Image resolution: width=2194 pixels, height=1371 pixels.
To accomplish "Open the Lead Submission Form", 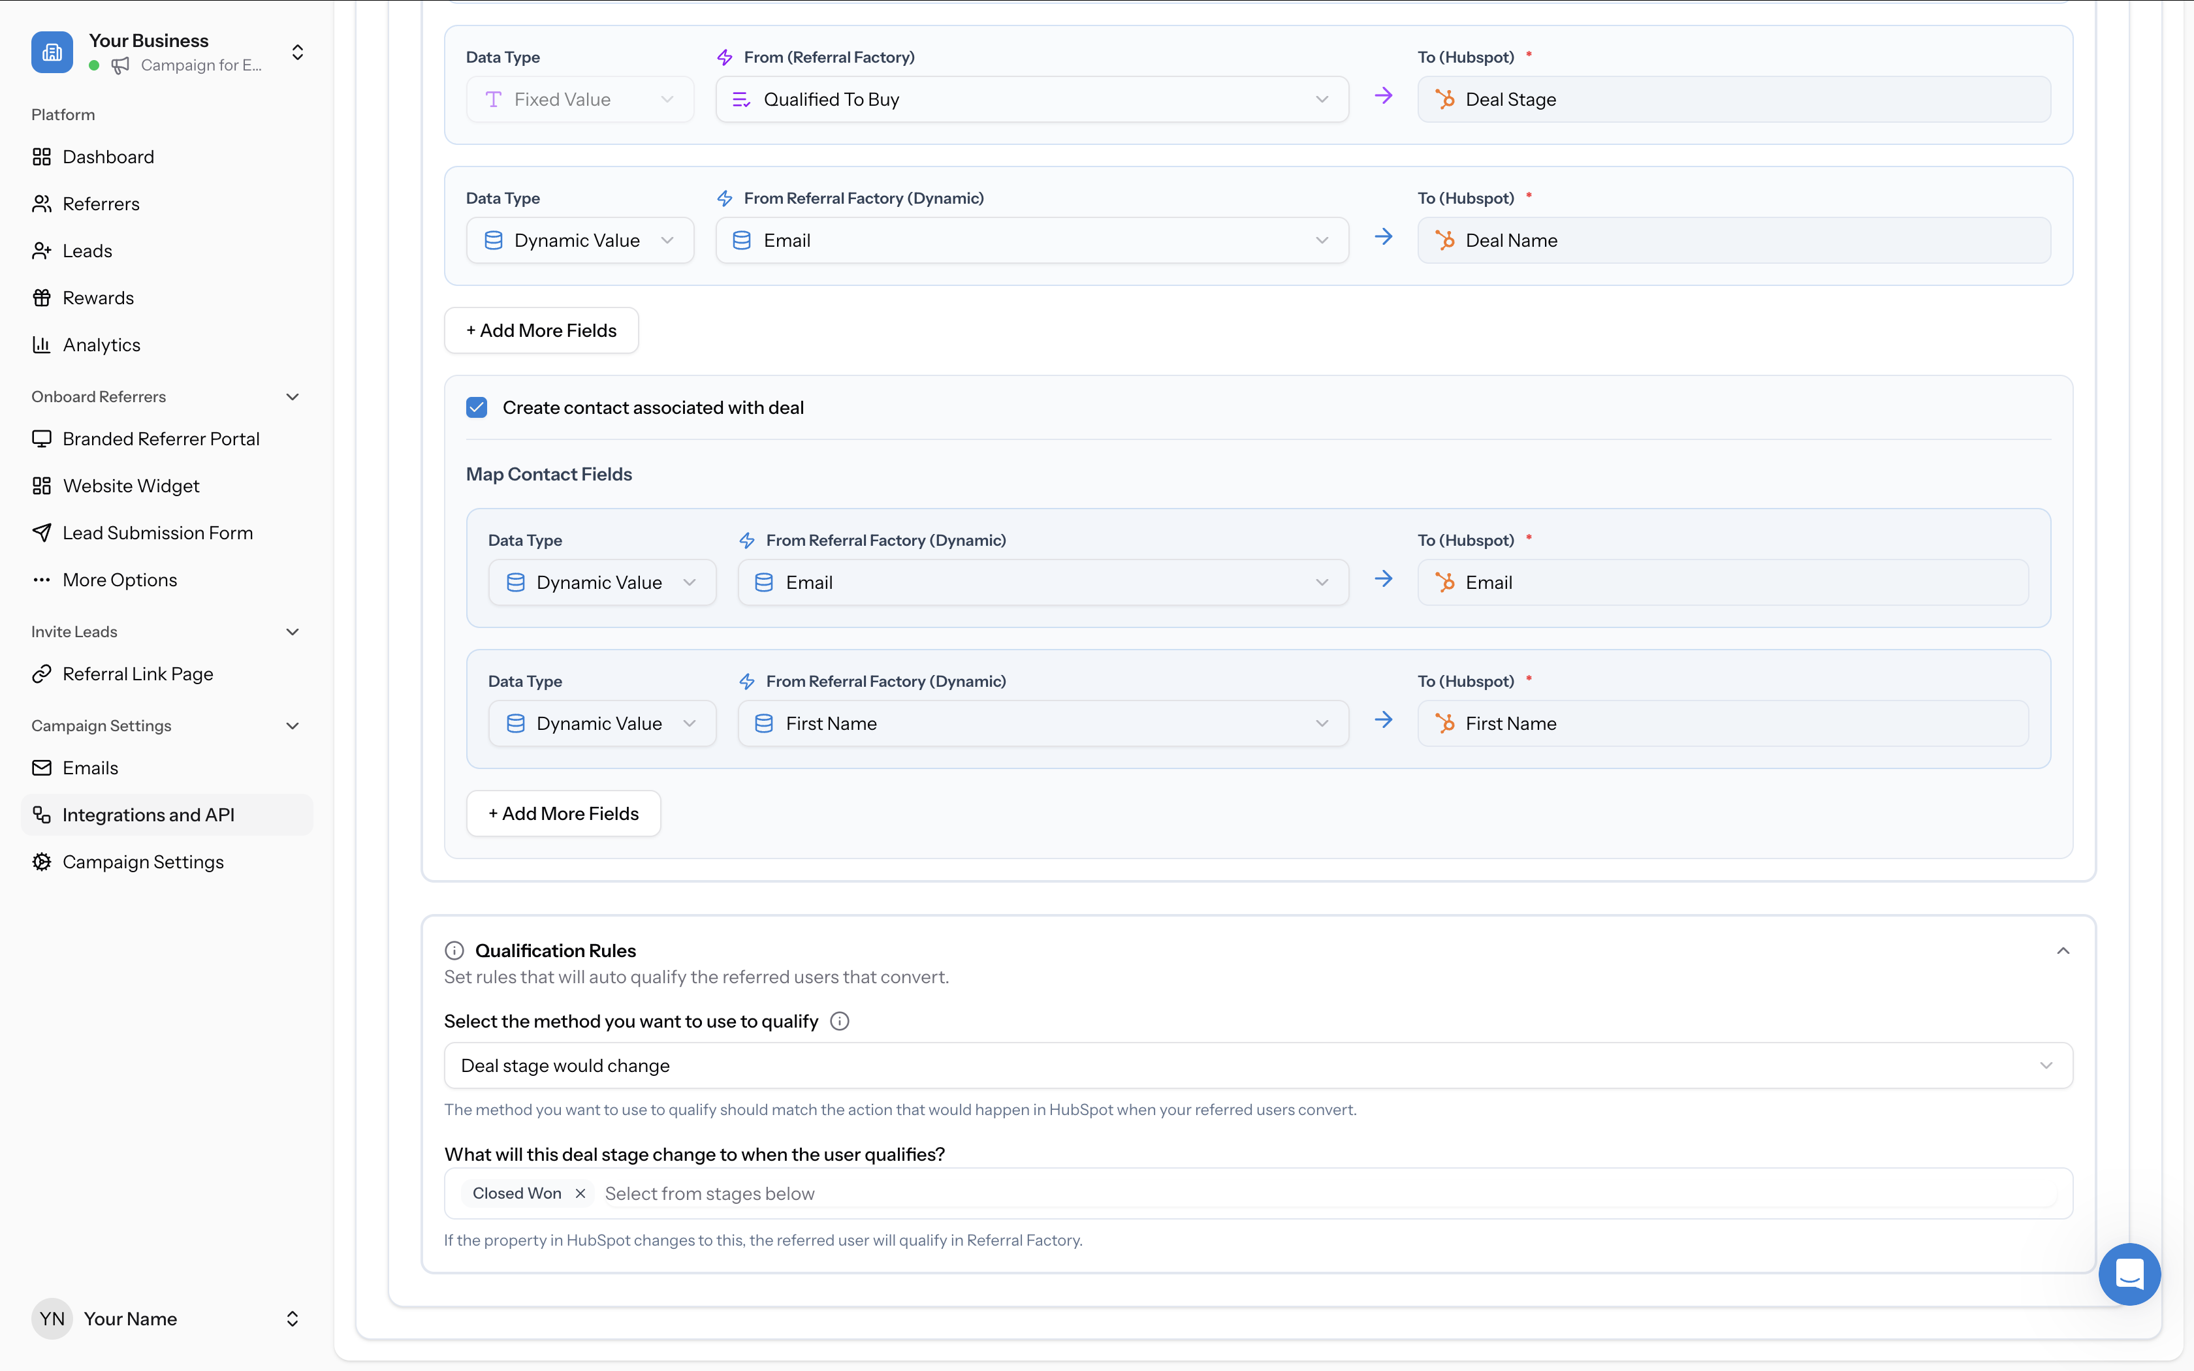I will tap(158, 532).
